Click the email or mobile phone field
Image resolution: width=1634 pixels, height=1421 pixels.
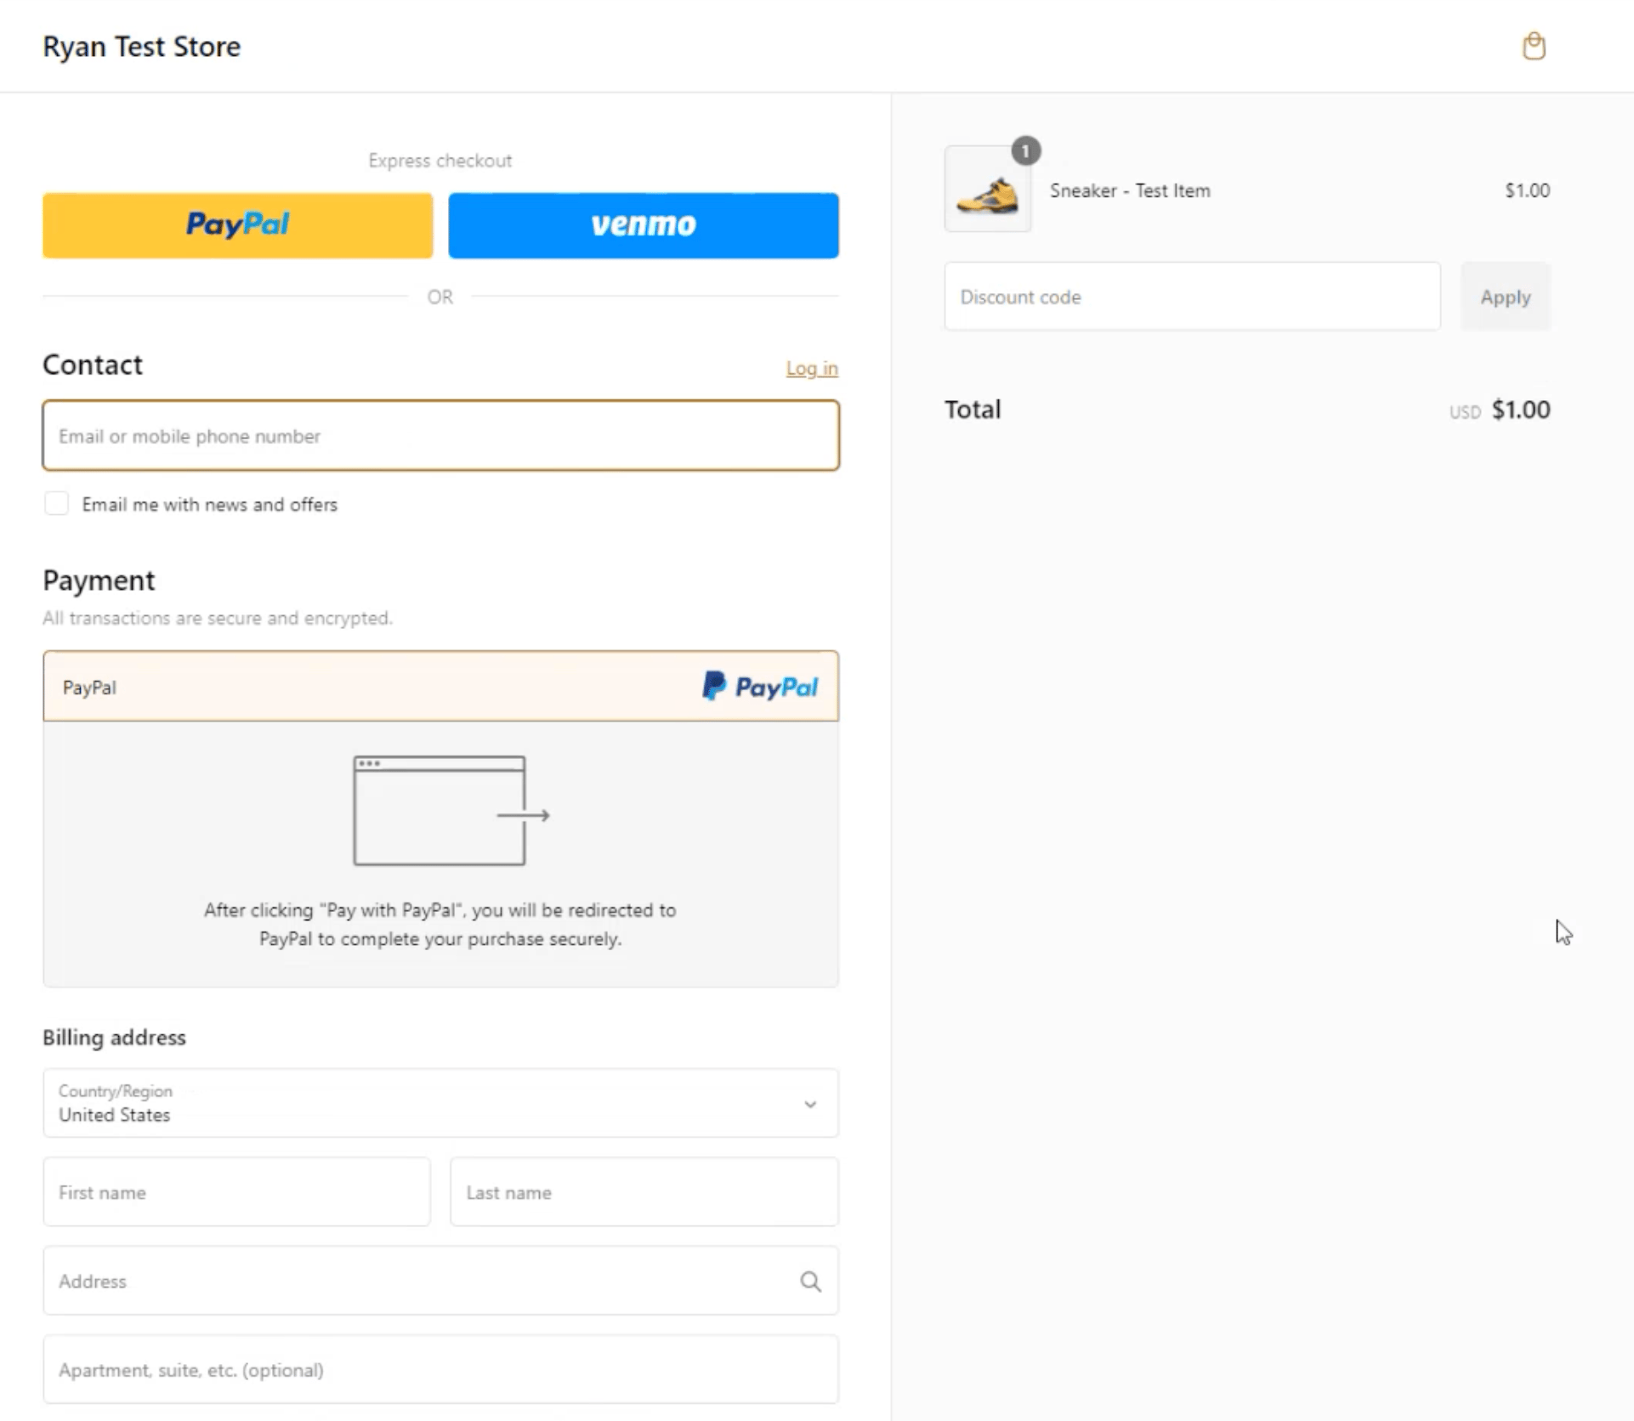(440, 435)
